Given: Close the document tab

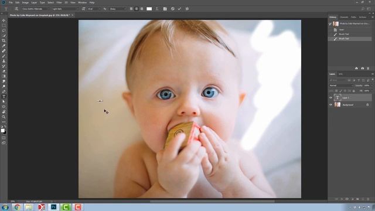Looking at the screenshot, I should point(73,15).
